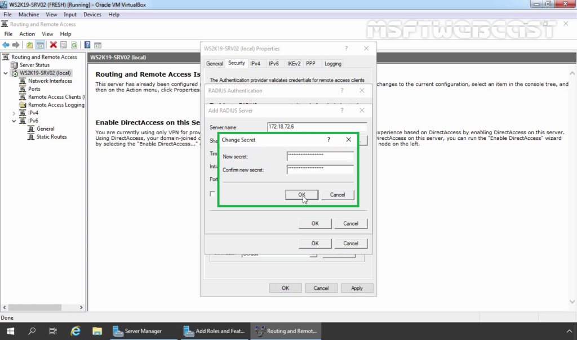Click the Server name field showing 172.18.72.6
Viewport: 577px width, 340px height.
click(317, 127)
